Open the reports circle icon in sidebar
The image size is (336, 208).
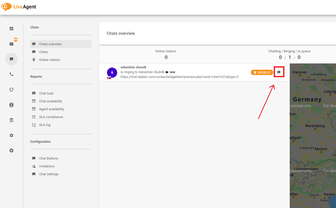(11, 90)
